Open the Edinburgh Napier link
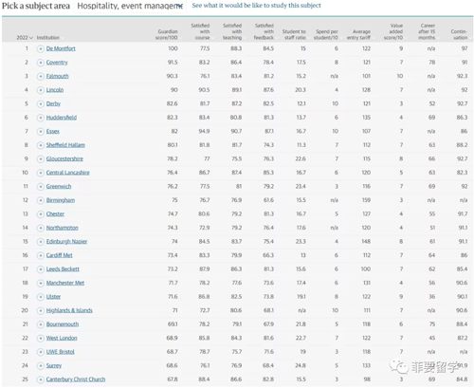 pyautogui.click(x=66, y=242)
